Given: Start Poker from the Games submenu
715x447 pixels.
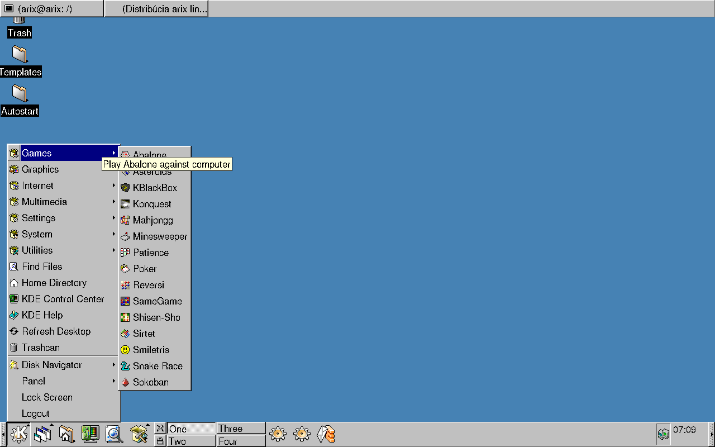Looking at the screenshot, I should (155, 269).
